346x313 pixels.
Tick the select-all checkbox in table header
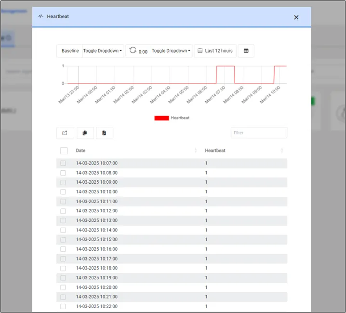tap(64, 150)
